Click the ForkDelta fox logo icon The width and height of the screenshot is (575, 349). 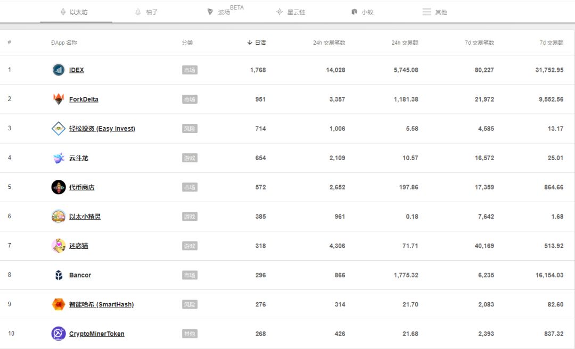coord(59,99)
